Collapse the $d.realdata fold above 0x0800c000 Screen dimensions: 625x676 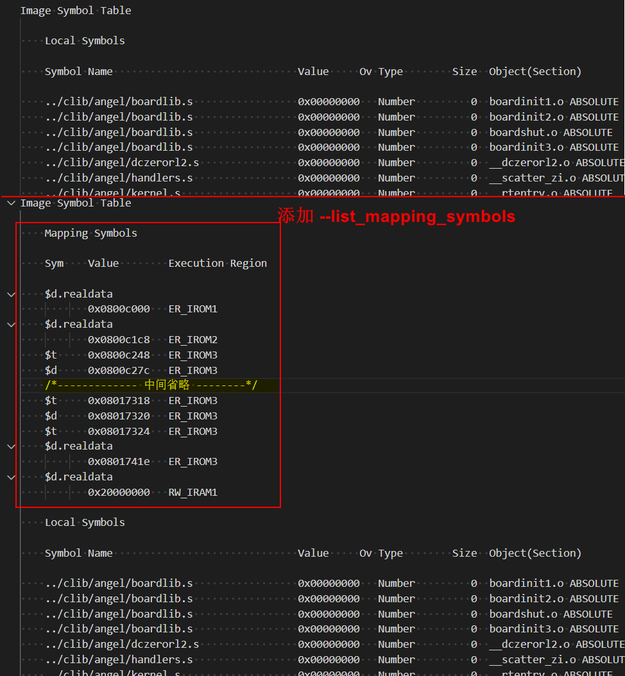pyautogui.click(x=11, y=294)
